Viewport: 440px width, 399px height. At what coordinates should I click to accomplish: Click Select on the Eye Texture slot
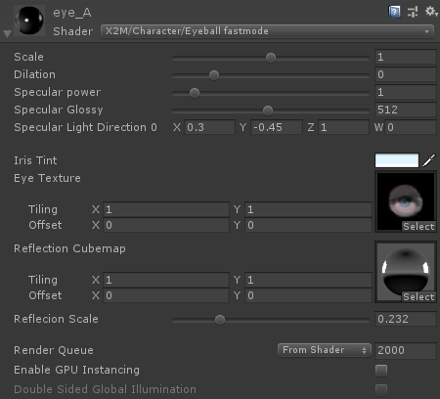[418, 226]
